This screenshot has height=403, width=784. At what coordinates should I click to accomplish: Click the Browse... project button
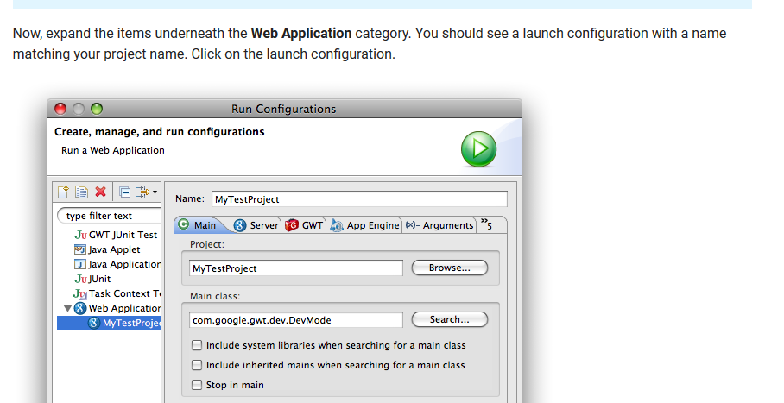pyautogui.click(x=449, y=268)
